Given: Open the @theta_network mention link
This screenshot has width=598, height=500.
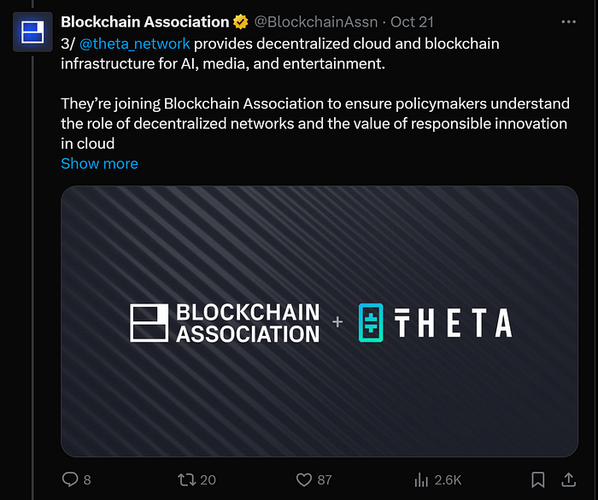Looking at the screenshot, I should (135, 44).
